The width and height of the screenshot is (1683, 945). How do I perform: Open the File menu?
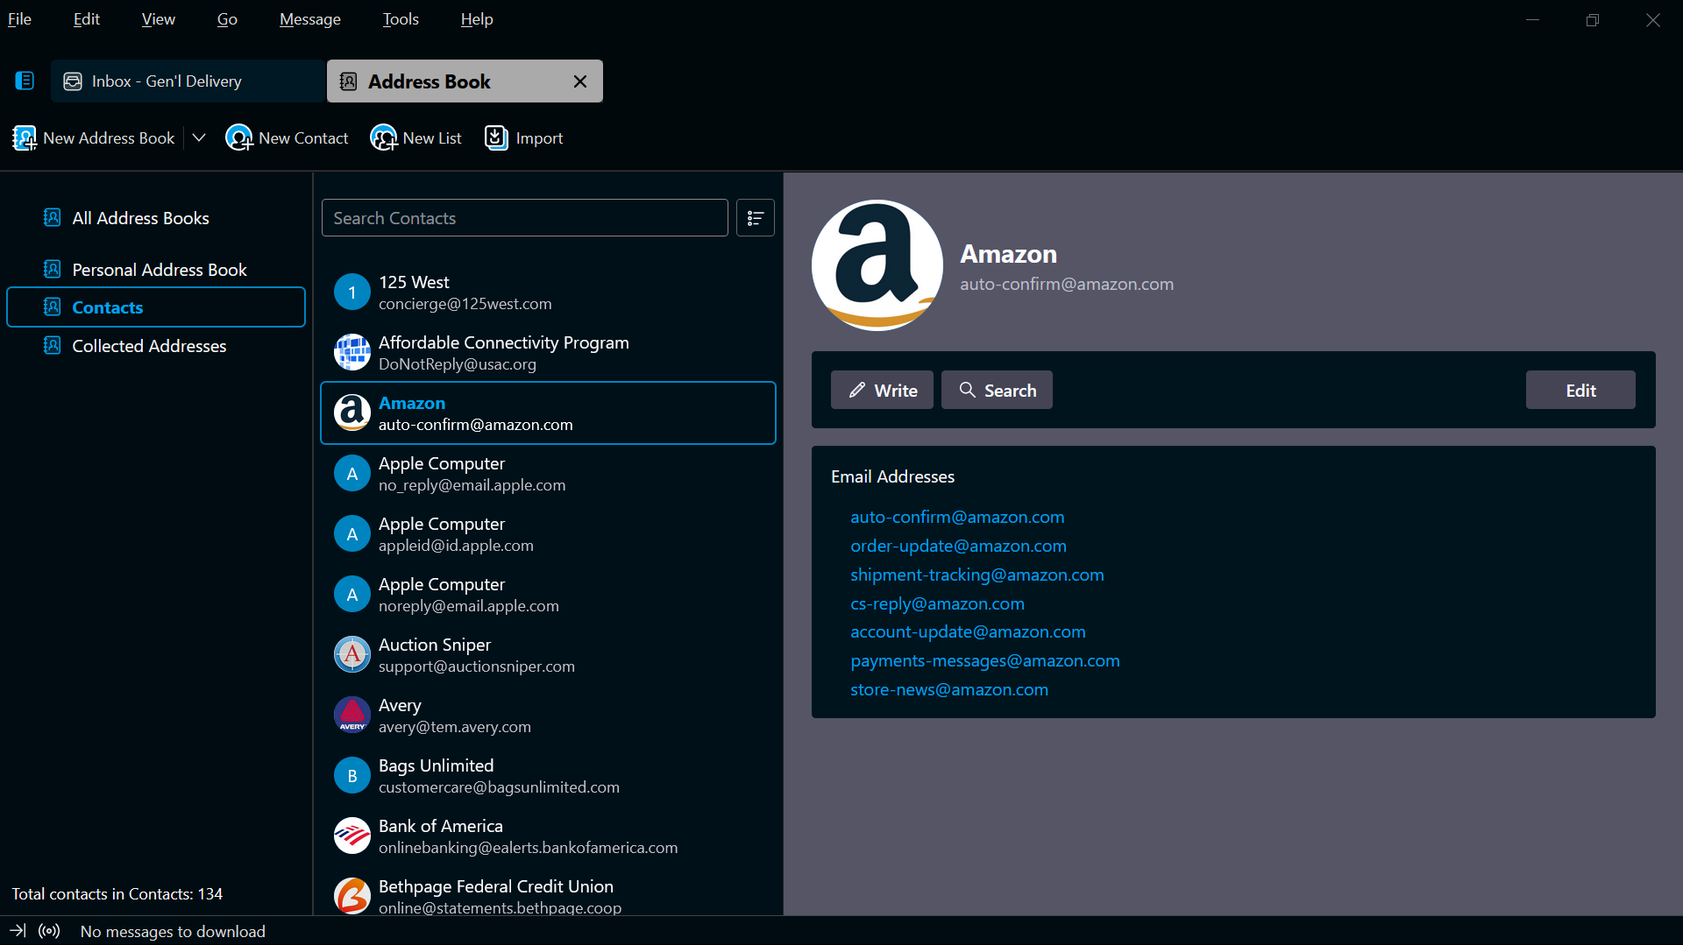click(x=19, y=18)
